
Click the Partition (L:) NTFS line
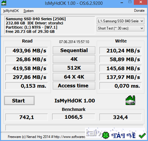[x=31, y=27]
